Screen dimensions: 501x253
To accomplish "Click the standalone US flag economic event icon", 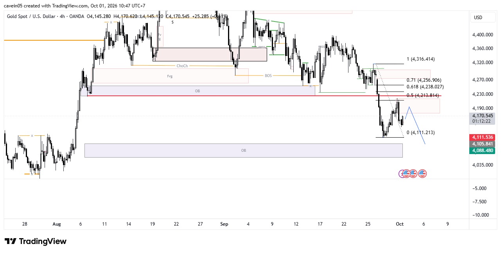I will click(422, 174).
